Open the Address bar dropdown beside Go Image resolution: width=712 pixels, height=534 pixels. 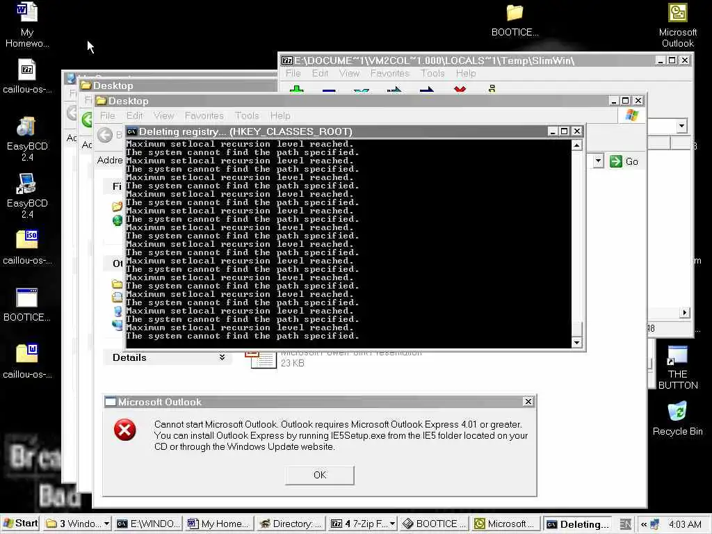pyautogui.click(x=598, y=161)
